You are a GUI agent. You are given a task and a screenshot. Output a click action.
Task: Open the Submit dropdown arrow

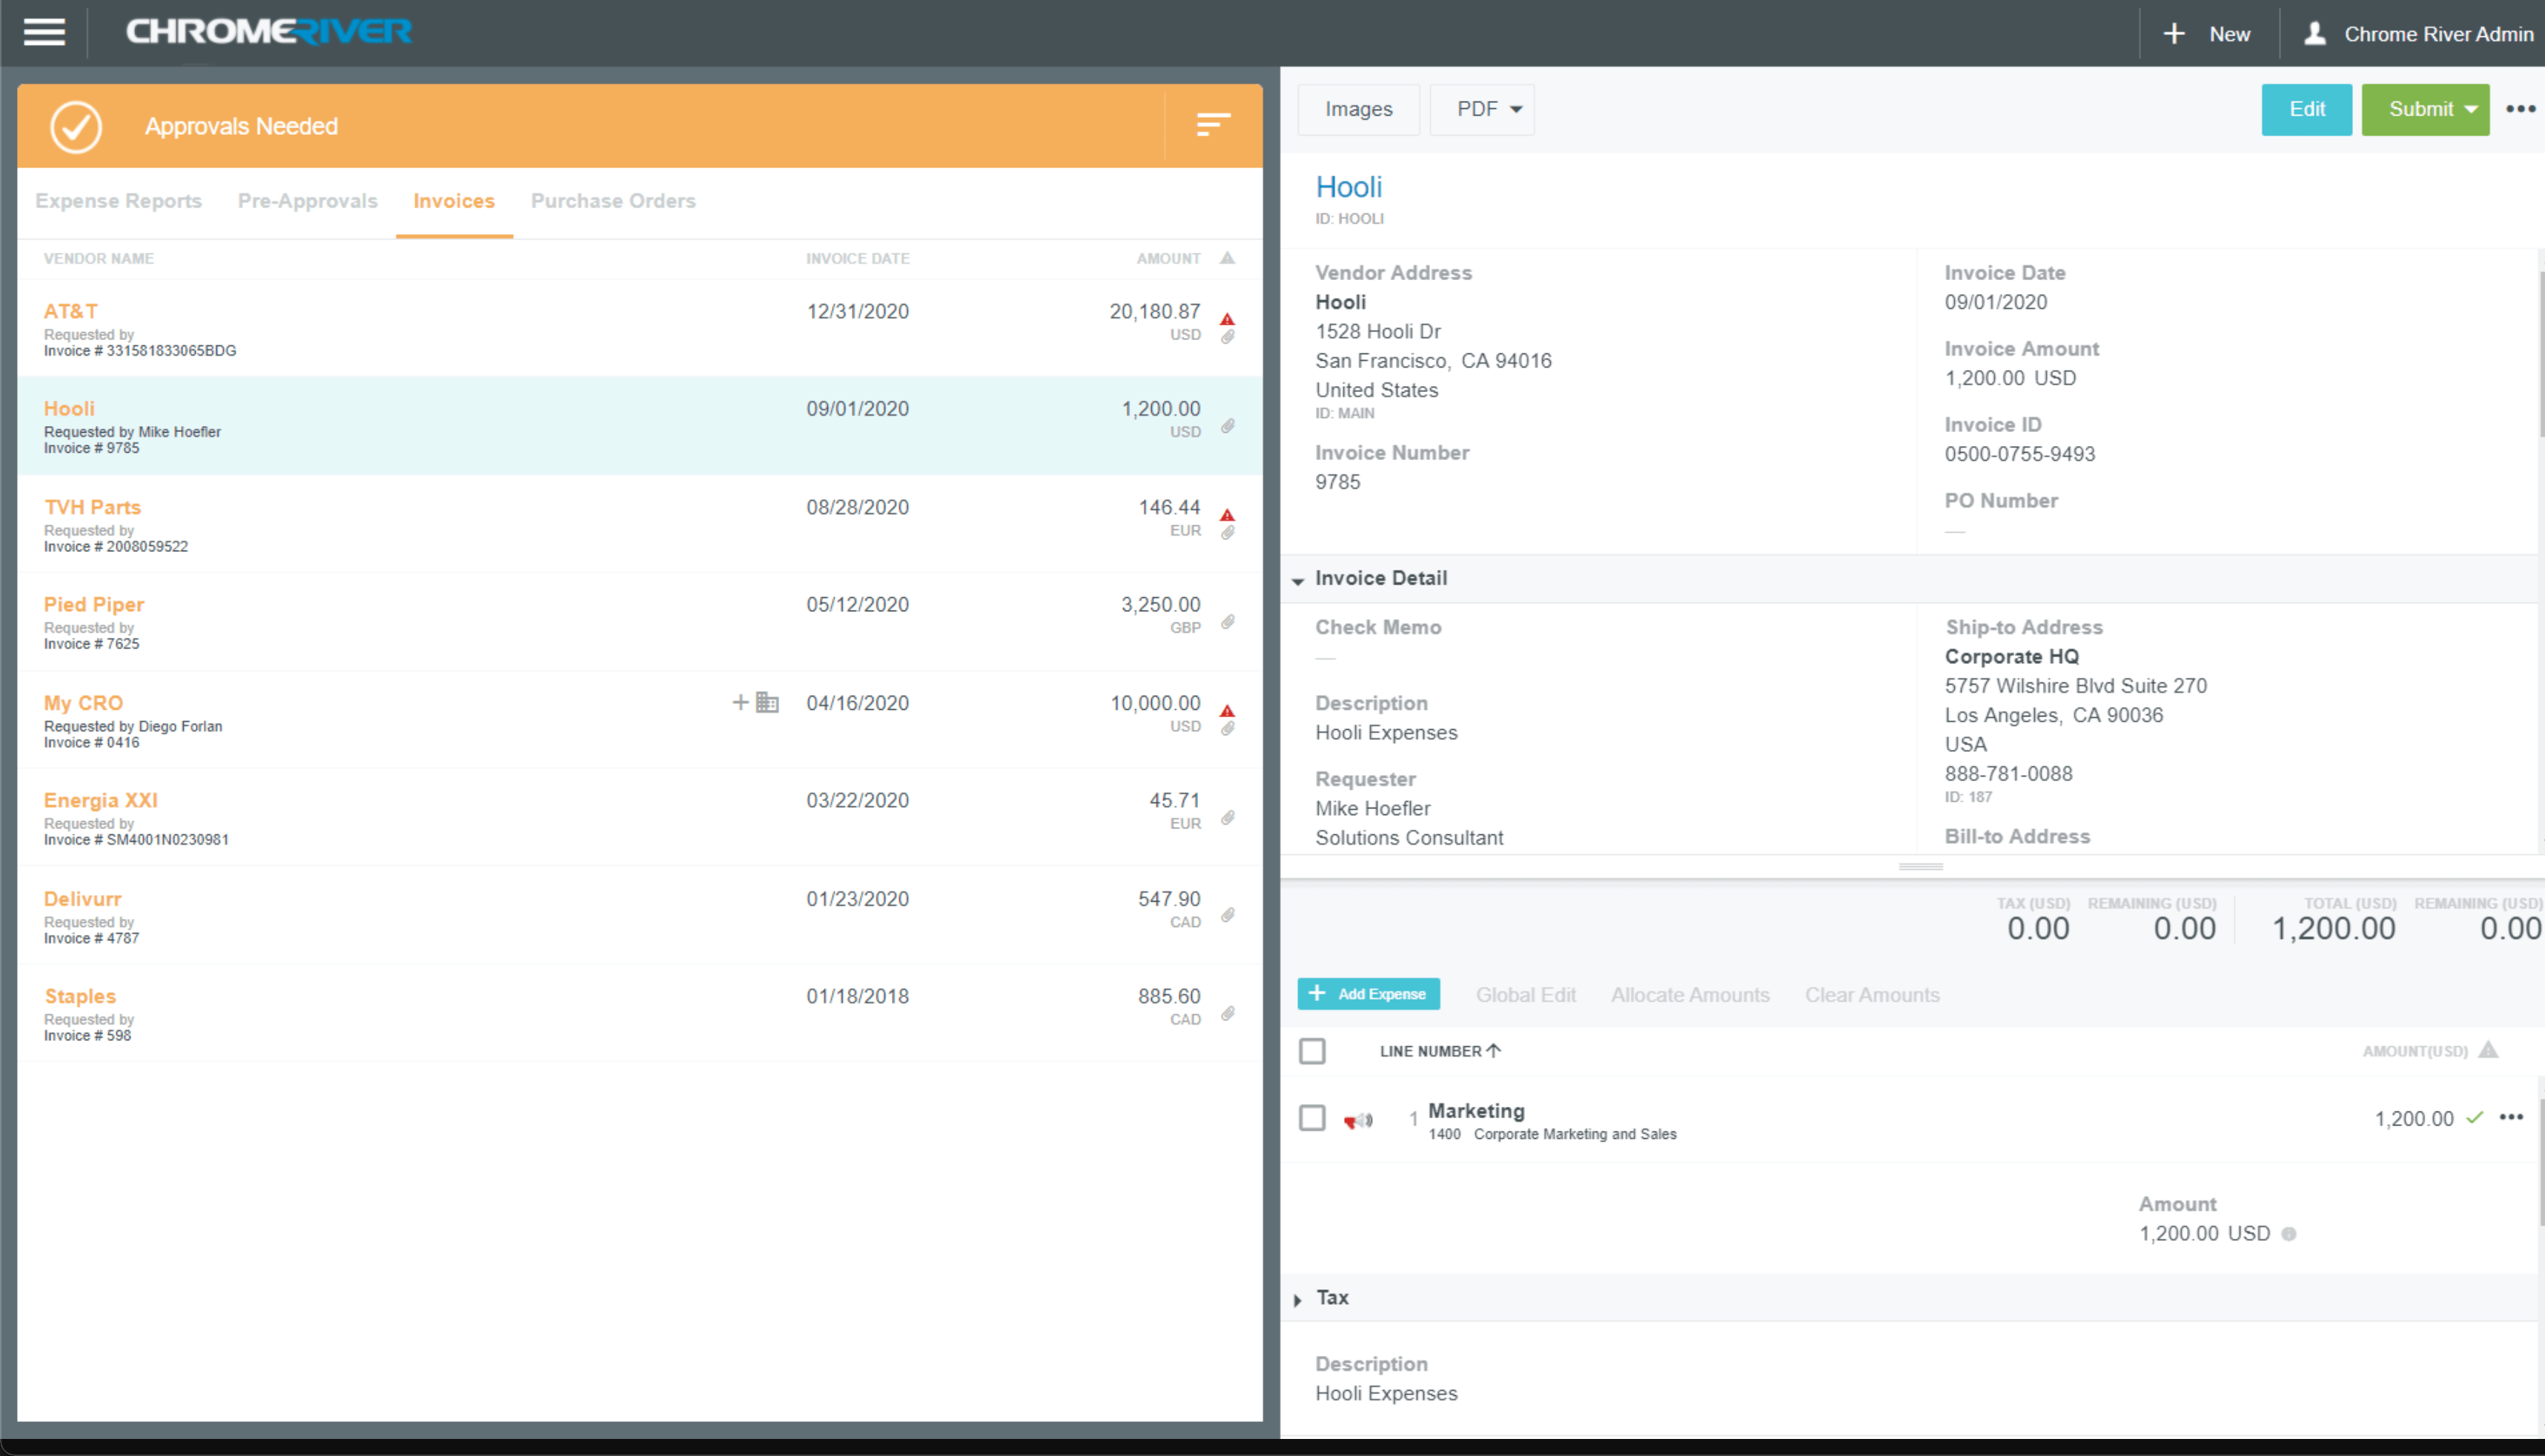click(2471, 109)
